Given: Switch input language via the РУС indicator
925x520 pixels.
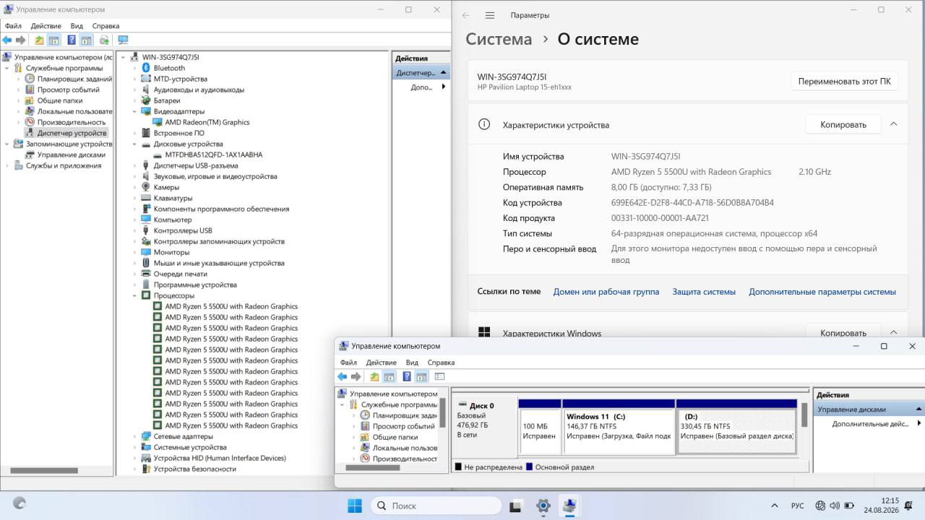Looking at the screenshot, I should tap(798, 506).
